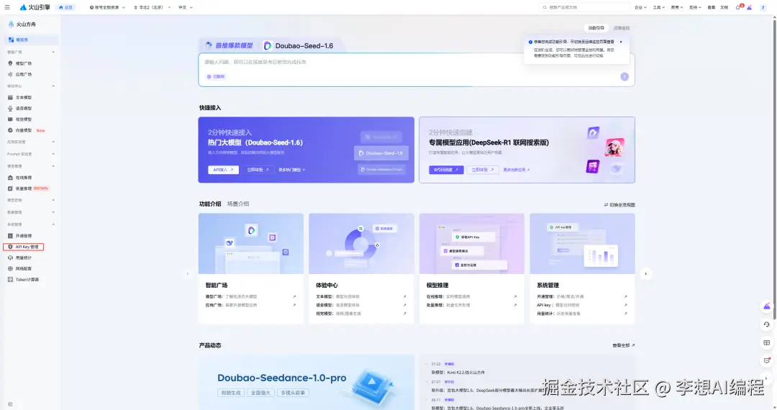Screen dimensions: 777x410
Task: Click the purple assistant icon in header
Action: coord(750,7)
